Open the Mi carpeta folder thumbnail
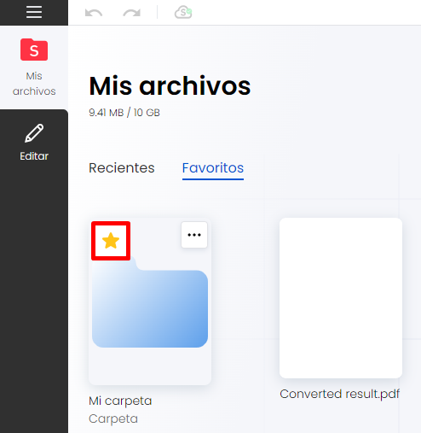 pyautogui.click(x=150, y=301)
